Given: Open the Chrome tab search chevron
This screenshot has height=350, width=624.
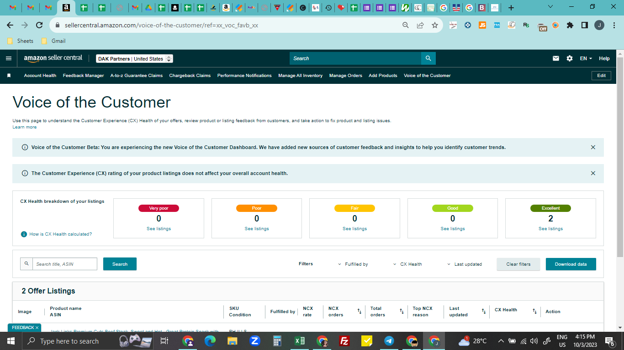Looking at the screenshot, I should tap(550, 7).
